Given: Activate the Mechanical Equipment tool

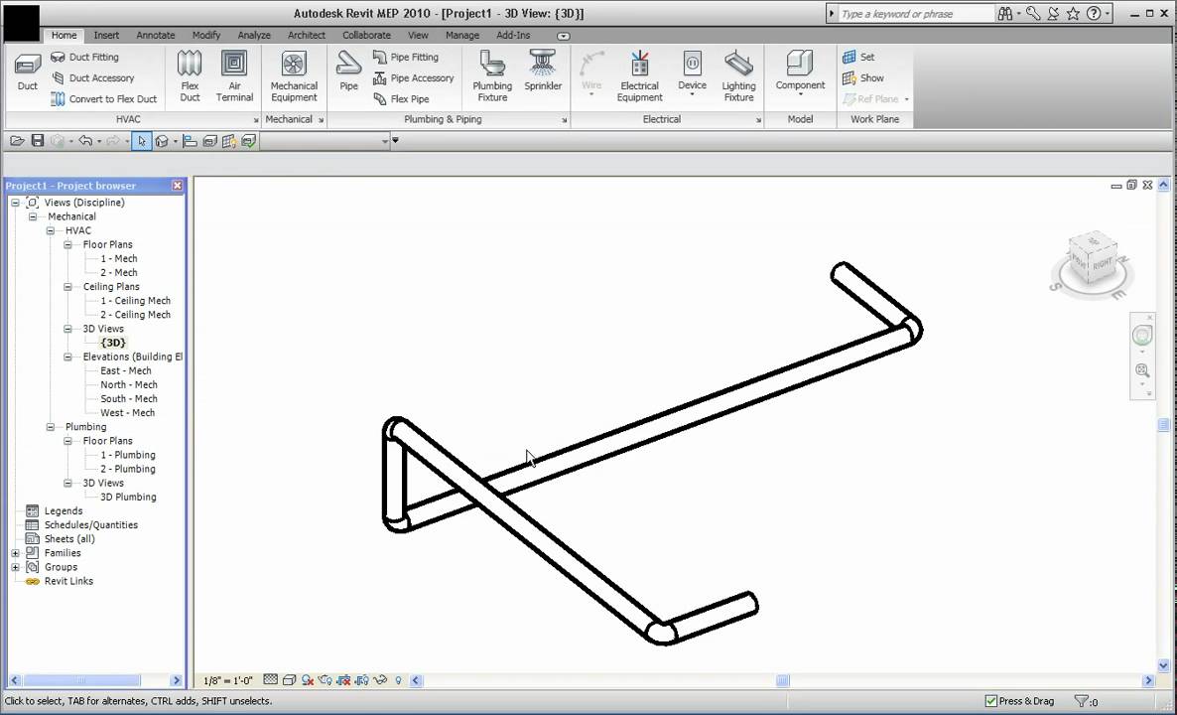Looking at the screenshot, I should pos(294,74).
